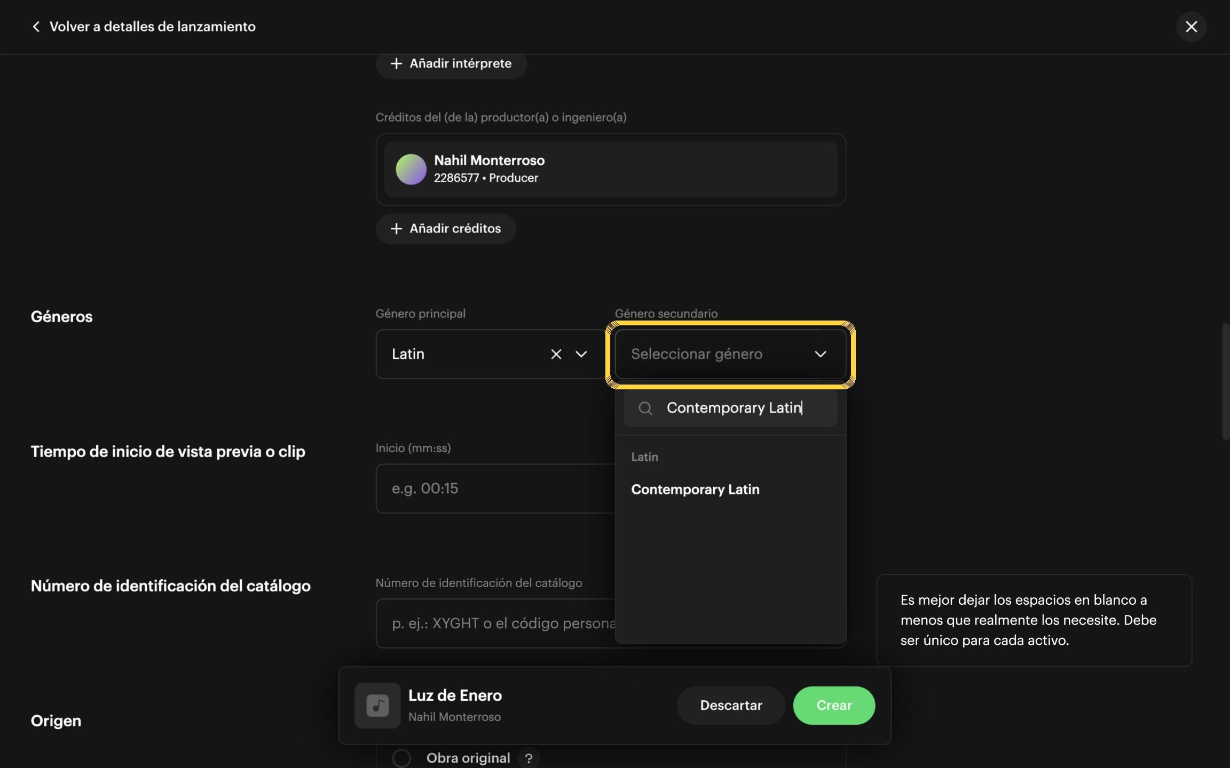The image size is (1230, 768).
Task: Expand the Género principal dropdown arrow
Action: coord(581,354)
